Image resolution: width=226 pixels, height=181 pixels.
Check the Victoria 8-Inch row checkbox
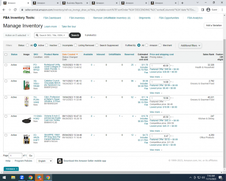6,116
